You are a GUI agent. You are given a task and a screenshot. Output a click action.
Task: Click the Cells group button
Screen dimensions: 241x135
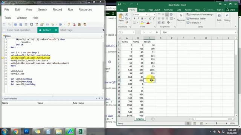[x=219, y=18]
